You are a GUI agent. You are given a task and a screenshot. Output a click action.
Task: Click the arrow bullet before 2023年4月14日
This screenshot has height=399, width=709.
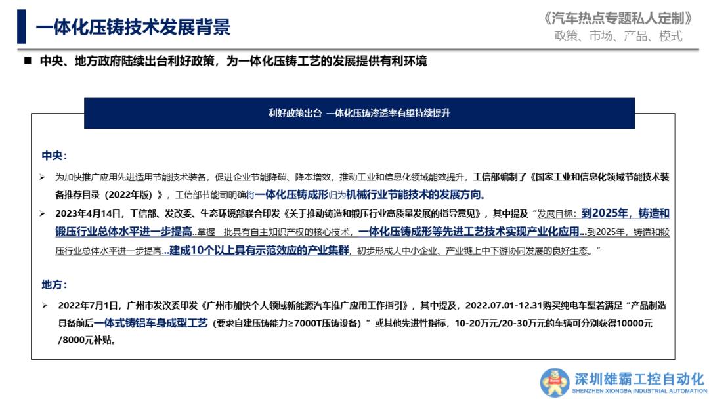coord(42,214)
